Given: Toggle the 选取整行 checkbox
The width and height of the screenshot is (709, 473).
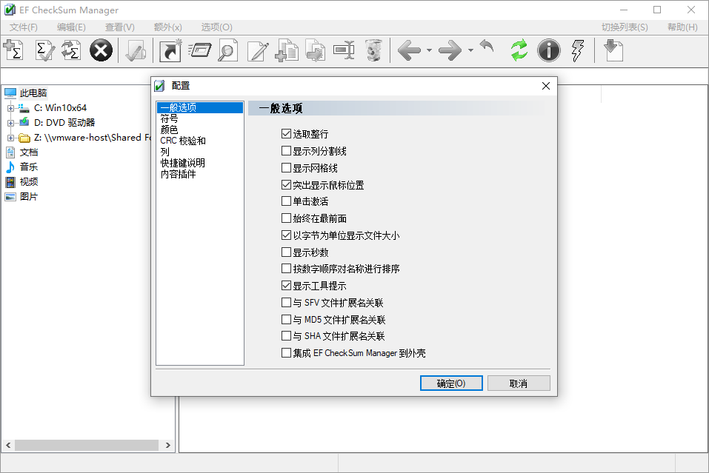Looking at the screenshot, I should tap(286, 134).
